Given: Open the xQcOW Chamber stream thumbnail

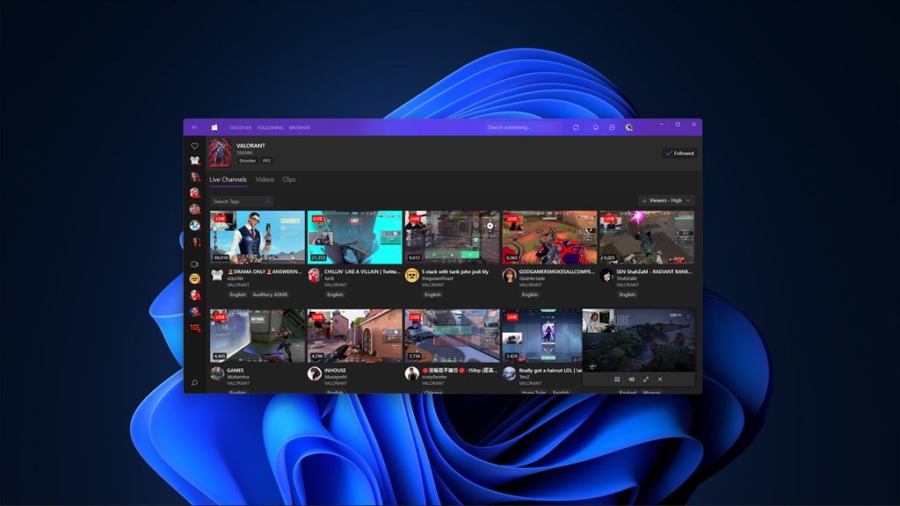Looking at the screenshot, I should point(258,237).
